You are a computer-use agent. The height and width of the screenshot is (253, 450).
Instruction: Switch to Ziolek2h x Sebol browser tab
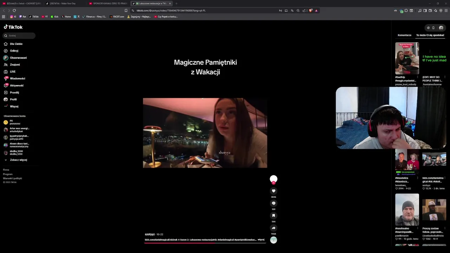[x=22, y=4]
